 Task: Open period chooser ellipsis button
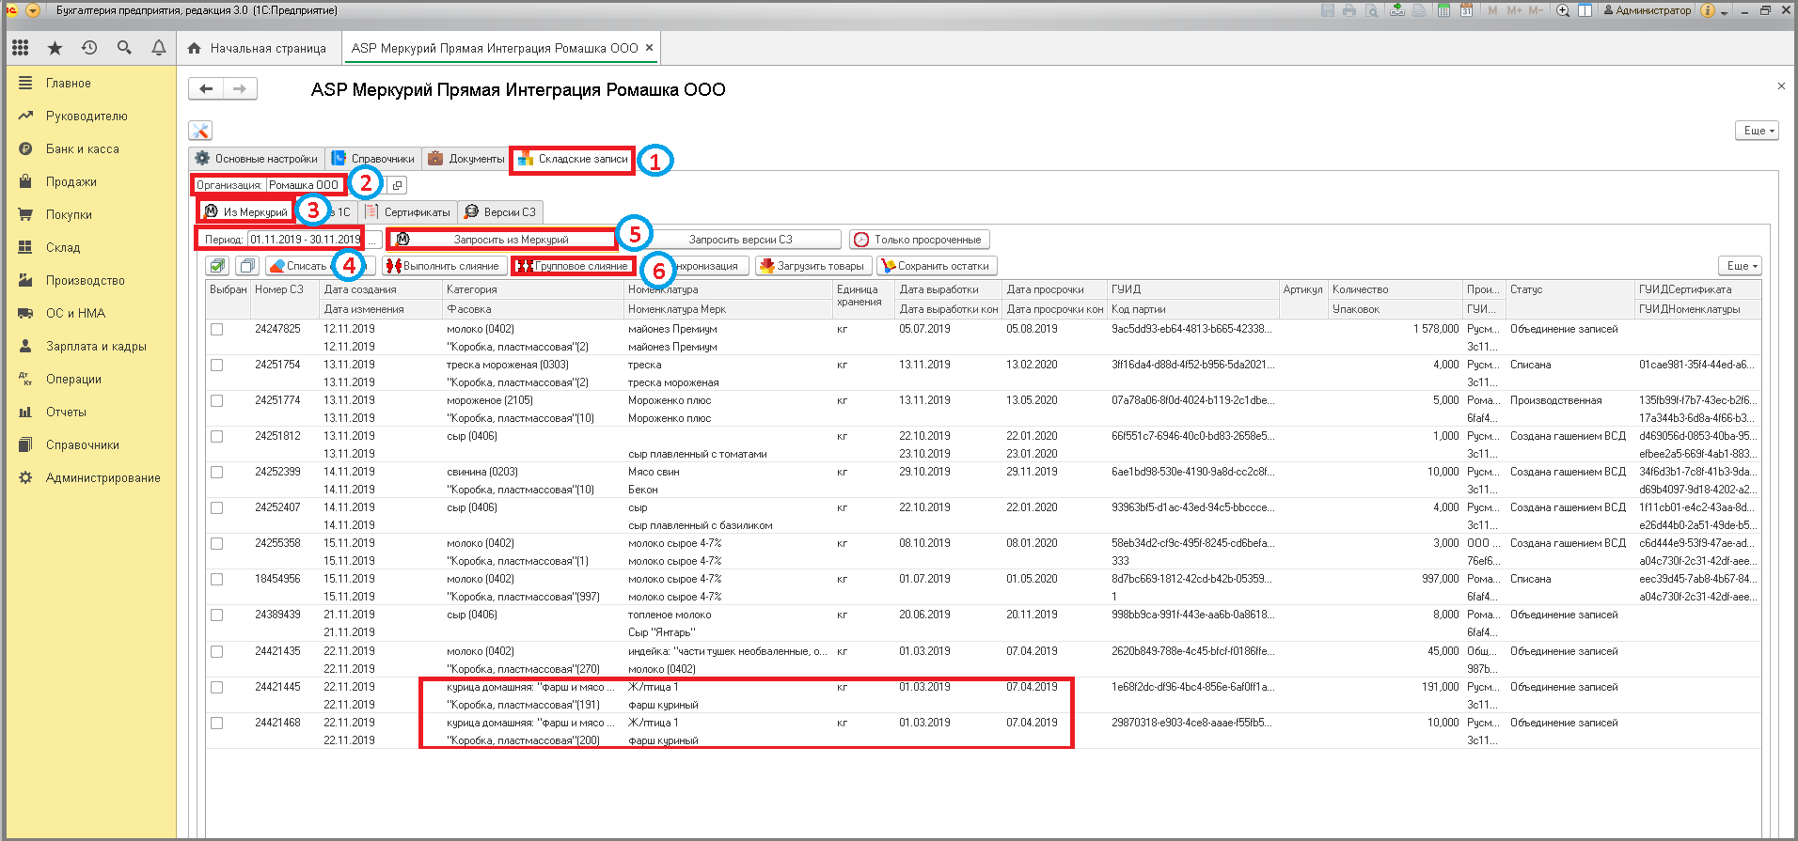[x=373, y=240]
